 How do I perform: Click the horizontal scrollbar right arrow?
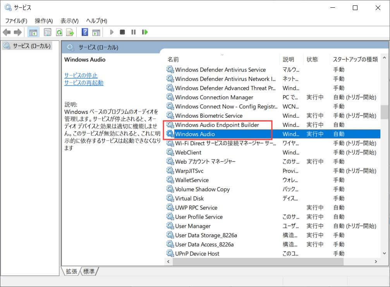tap(376, 262)
